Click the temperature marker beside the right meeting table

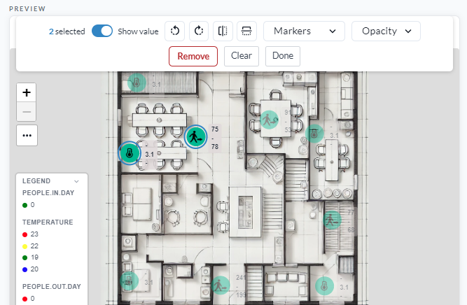click(314, 134)
